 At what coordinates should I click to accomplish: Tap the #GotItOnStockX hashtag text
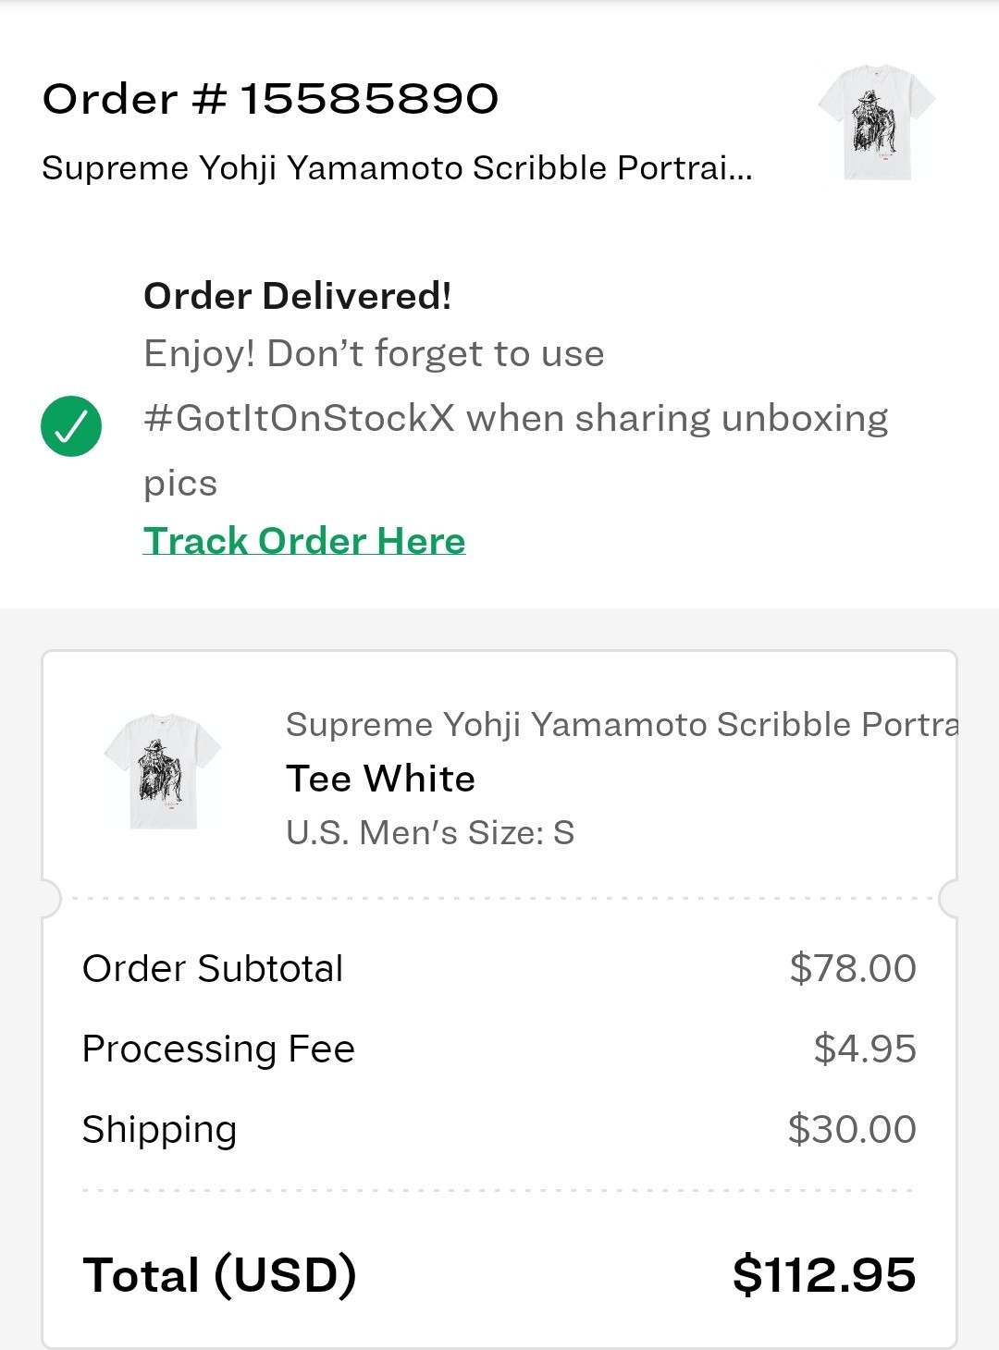click(299, 418)
